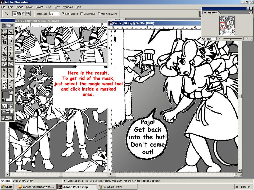Open the status bar info popup arrow
The width and height of the screenshot is (254, 190).
(64, 180)
